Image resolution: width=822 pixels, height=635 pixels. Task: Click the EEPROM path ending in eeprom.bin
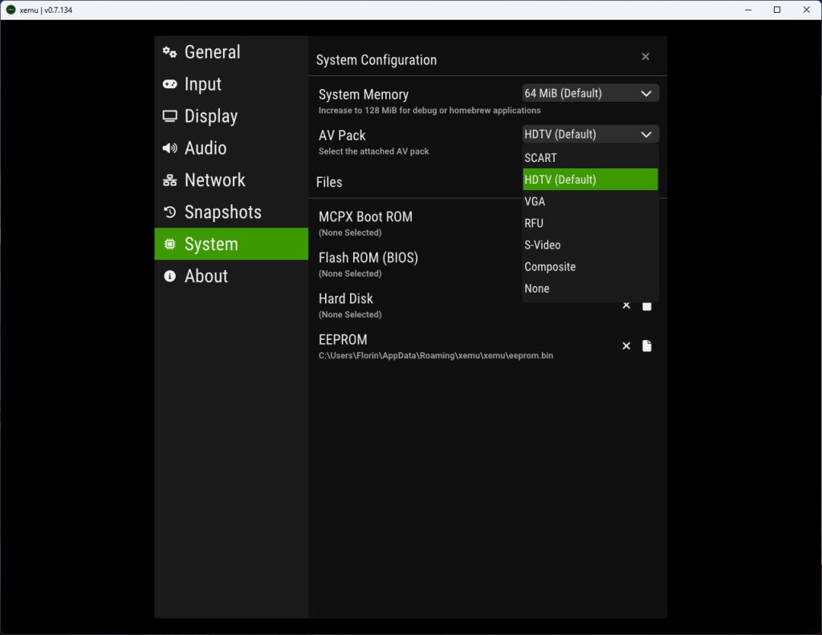436,355
